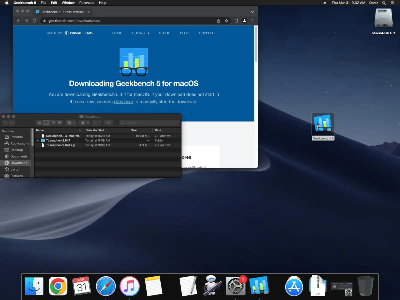This screenshot has height=300, width=400.
Task: Sort the Finder list by Kind
Action: (166, 130)
